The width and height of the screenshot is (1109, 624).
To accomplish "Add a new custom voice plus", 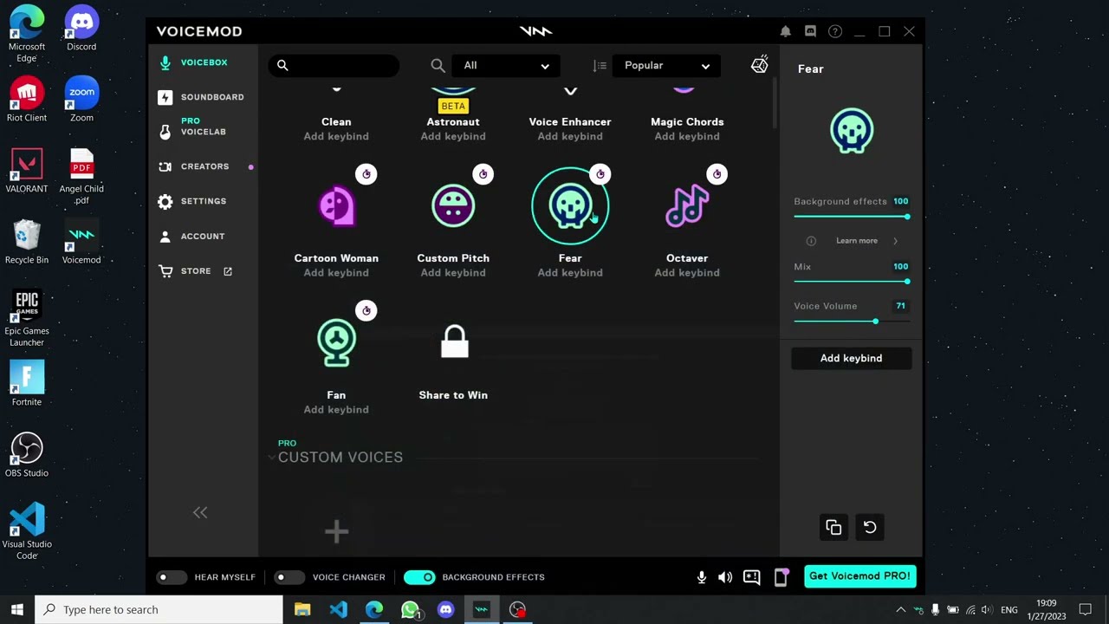I will (336, 531).
